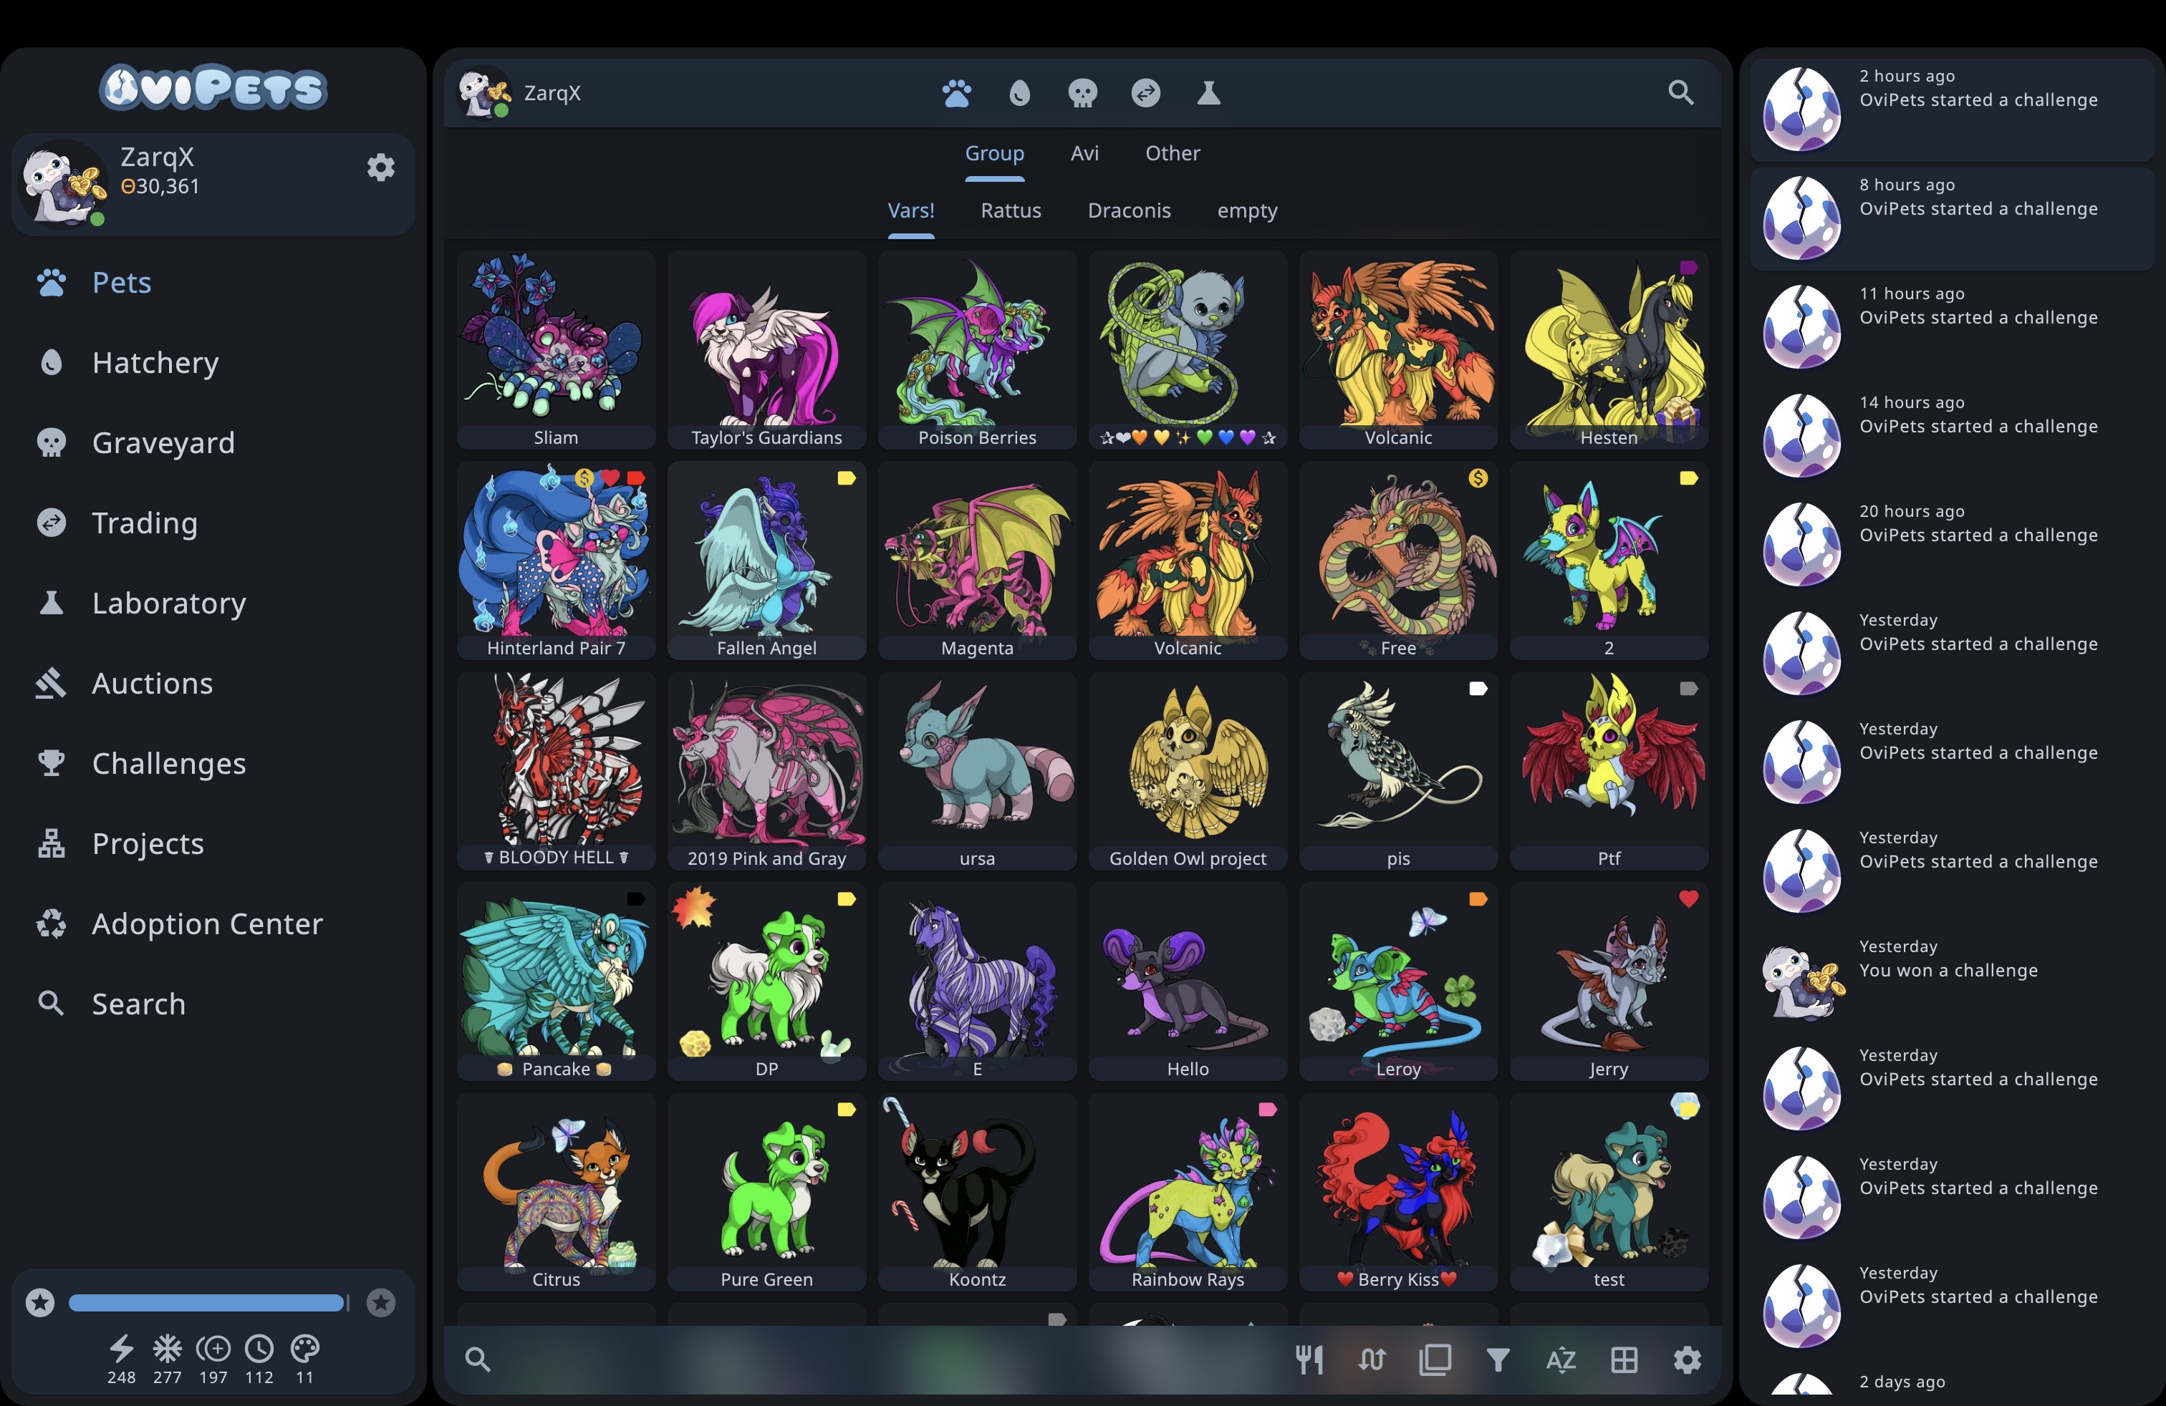Click the AZ sort icon
Image resolution: width=2166 pixels, height=1406 pixels.
(1561, 1359)
